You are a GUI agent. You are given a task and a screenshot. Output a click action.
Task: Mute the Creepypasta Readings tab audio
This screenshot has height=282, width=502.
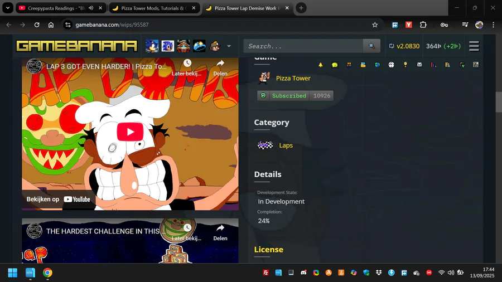pyautogui.click(x=91, y=8)
